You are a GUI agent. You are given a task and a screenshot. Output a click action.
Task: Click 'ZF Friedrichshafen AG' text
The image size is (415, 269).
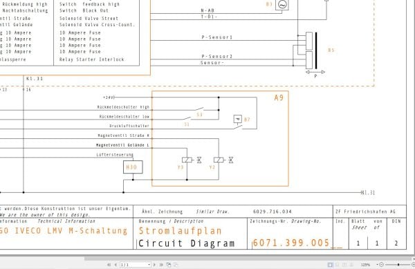[x=365, y=212]
